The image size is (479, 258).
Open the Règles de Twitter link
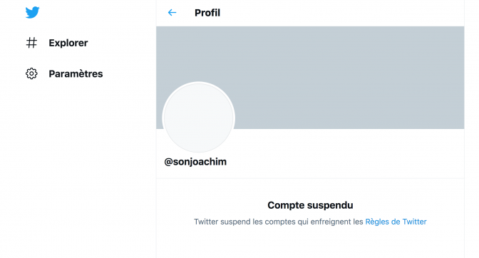click(396, 222)
